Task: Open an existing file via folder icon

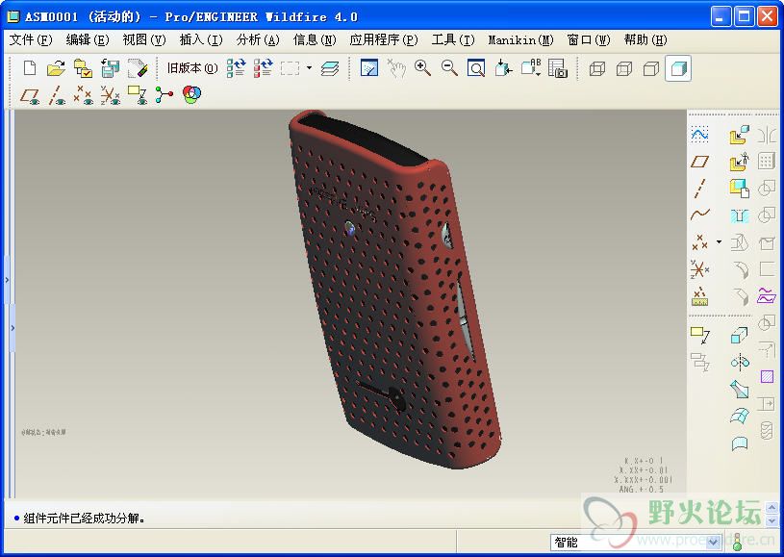Action: point(56,68)
